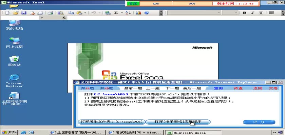Click the Undo arrow icon
Image resolution: width=285 pixels, height=135 pixels.
click(94, 13)
